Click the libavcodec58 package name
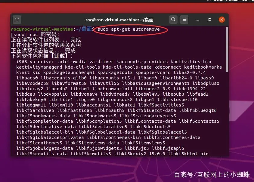 click(33, 83)
